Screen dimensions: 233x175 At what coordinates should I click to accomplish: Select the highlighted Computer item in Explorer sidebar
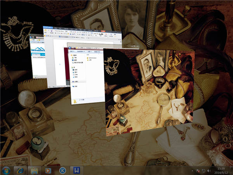76,82
